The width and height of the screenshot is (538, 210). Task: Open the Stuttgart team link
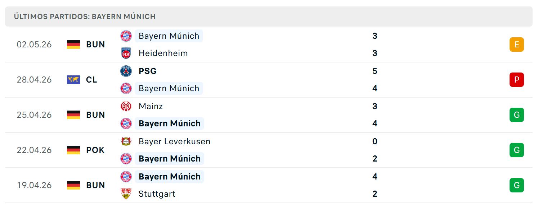(157, 194)
